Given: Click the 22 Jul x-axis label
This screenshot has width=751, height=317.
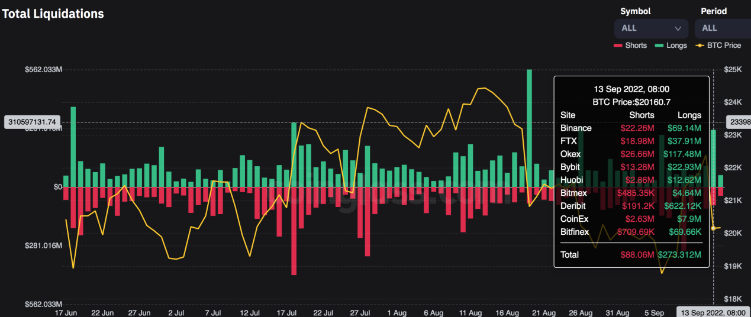Looking at the screenshot, I should click(x=323, y=312).
